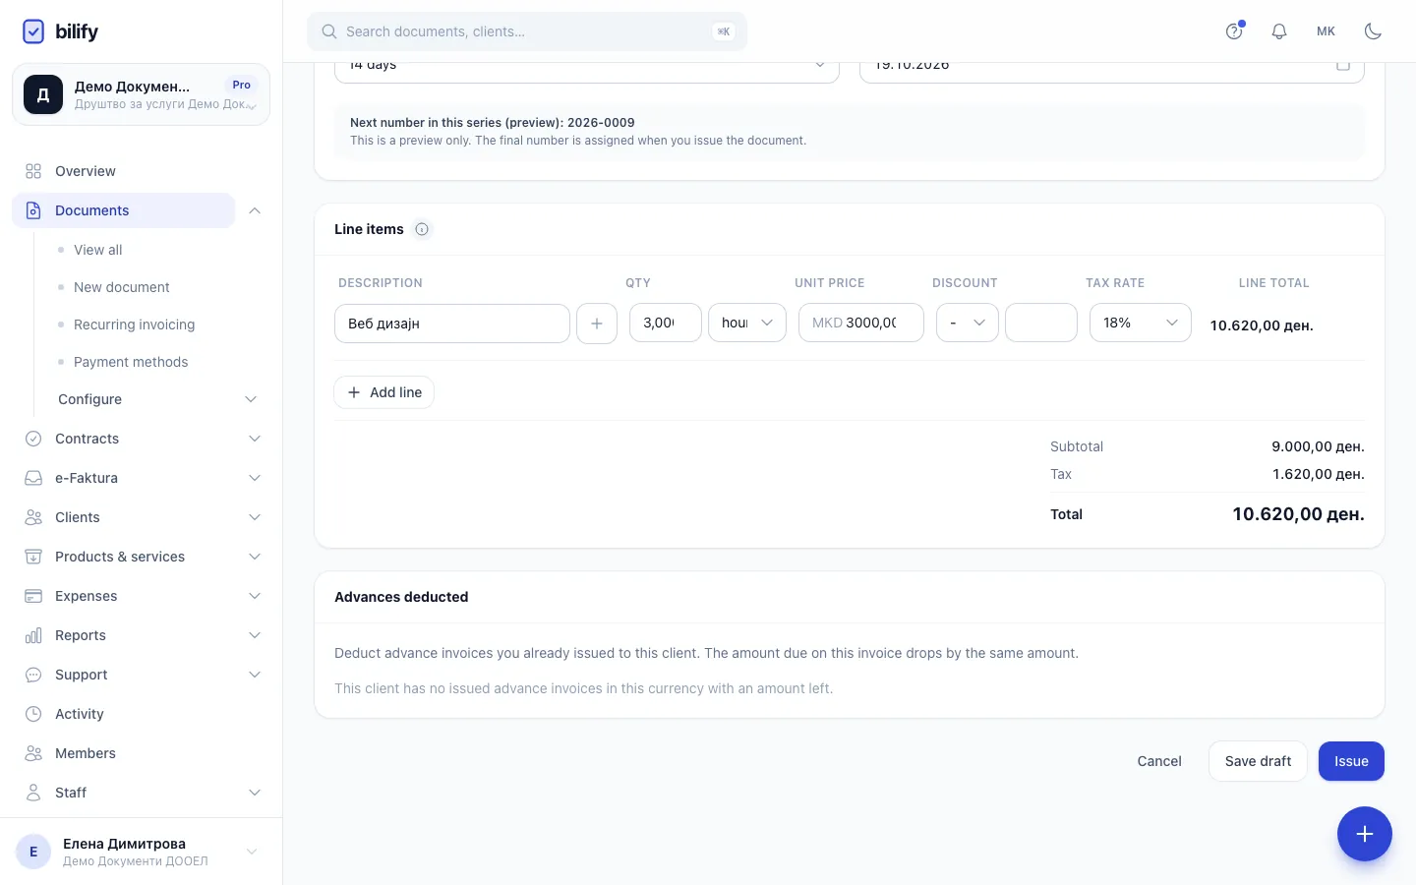The image size is (1416, 885).
Task: Toggle dark mode moon icon
Action: tap(1373, 31)
